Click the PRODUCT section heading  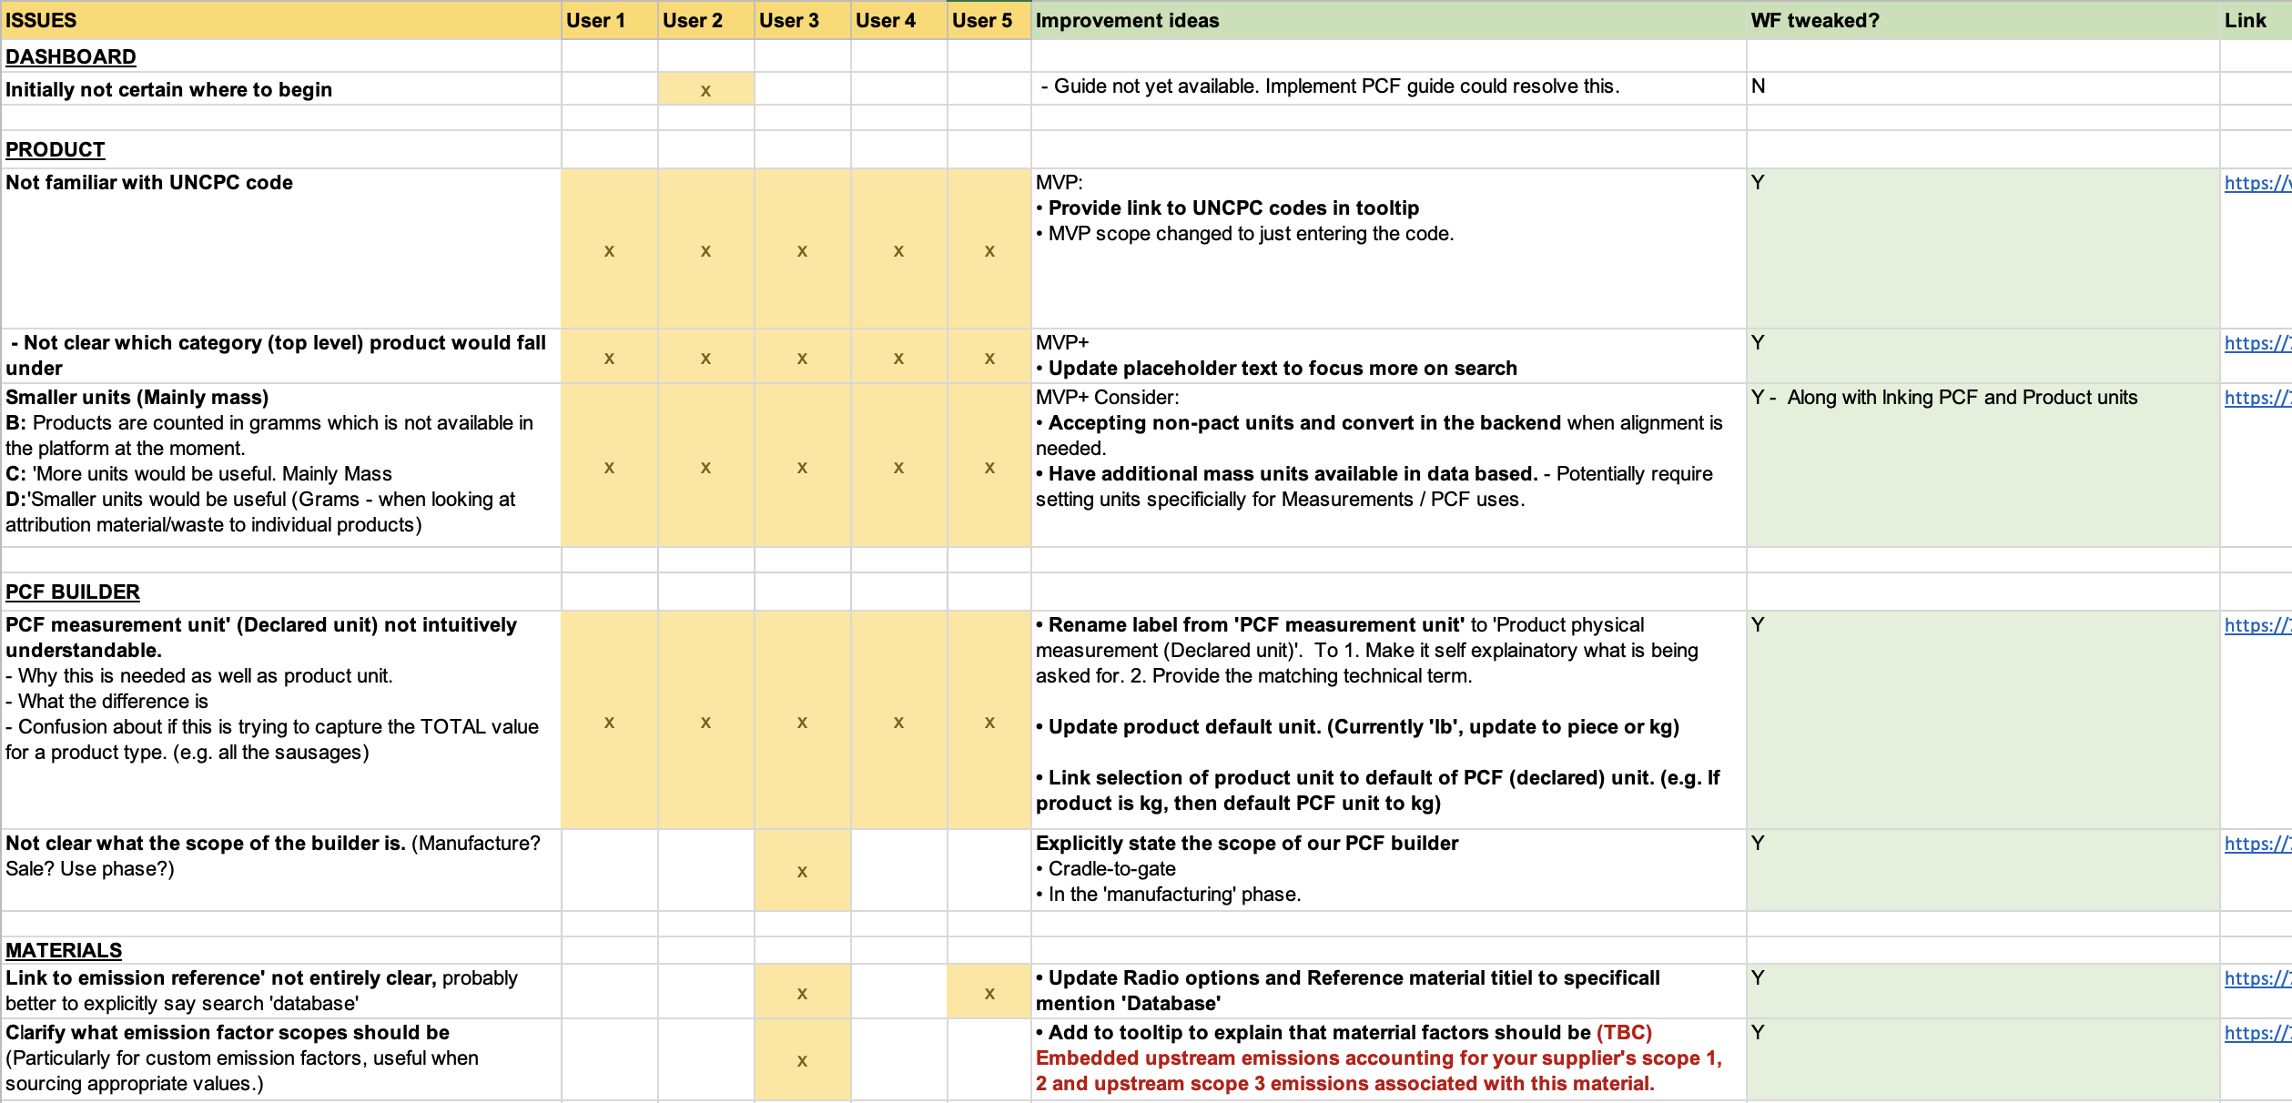tap(56, 149)
